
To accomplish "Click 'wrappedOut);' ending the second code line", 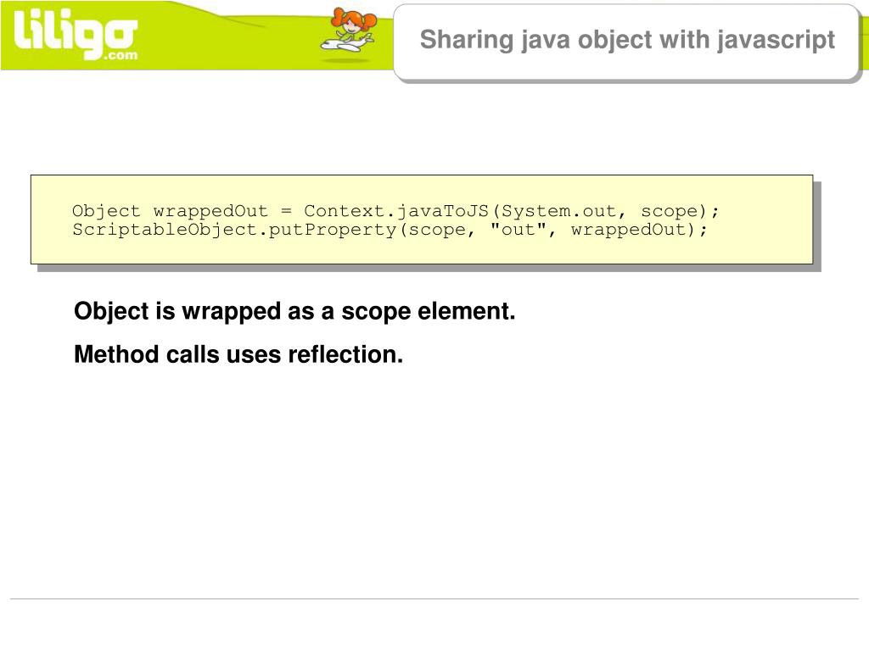I will pyautogui.click(x=640, y=229).
